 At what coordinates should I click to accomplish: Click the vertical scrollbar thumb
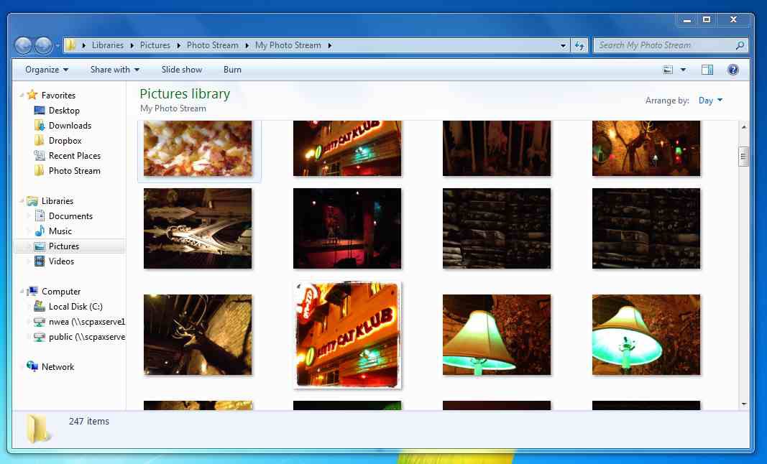[x=743, y=157]
